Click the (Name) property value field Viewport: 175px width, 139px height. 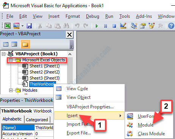pyautogui.click(x=44, y=128)
